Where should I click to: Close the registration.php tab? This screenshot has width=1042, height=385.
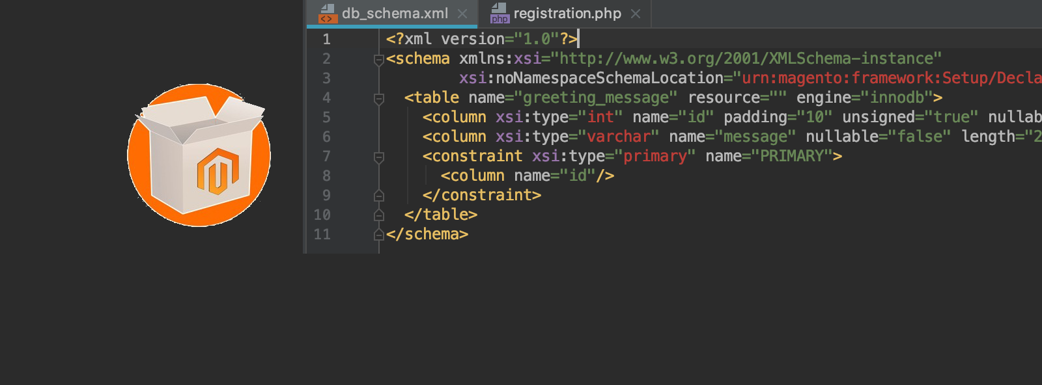coord(636,14)
